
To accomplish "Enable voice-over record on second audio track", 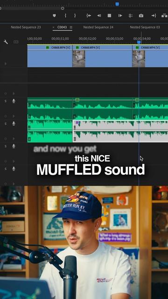I will (14, 123).
